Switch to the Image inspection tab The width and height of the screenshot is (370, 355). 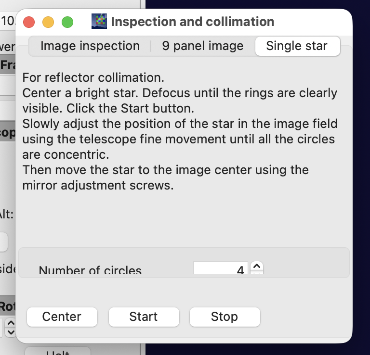[90, 46]
